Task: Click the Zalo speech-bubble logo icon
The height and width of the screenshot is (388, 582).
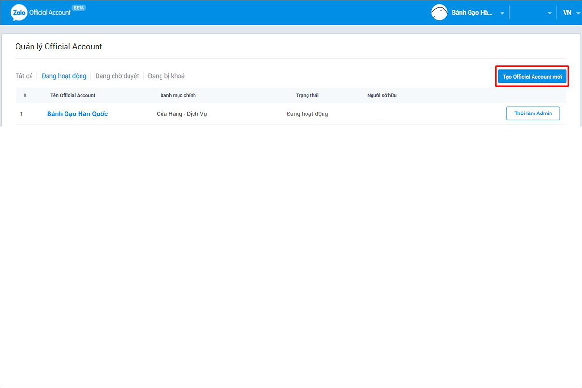Action: (x=19, y=12)
